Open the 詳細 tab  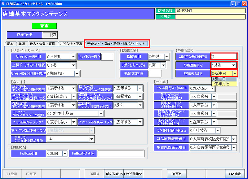pos(22,44)
